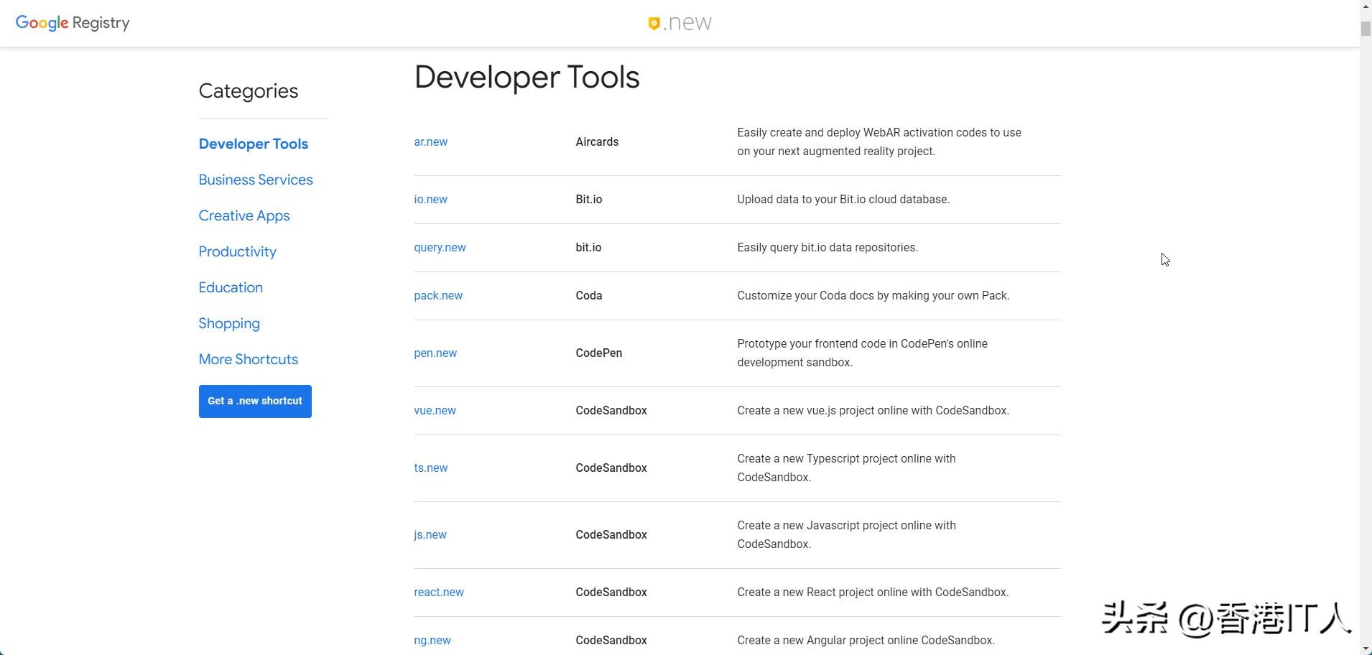Image resolution: width=1372 pixels, height=655 pixels.
Task: Open Business Services category
Action: 256,180
